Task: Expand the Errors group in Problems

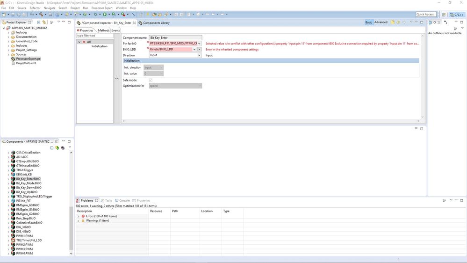Action: pos(79,216)
